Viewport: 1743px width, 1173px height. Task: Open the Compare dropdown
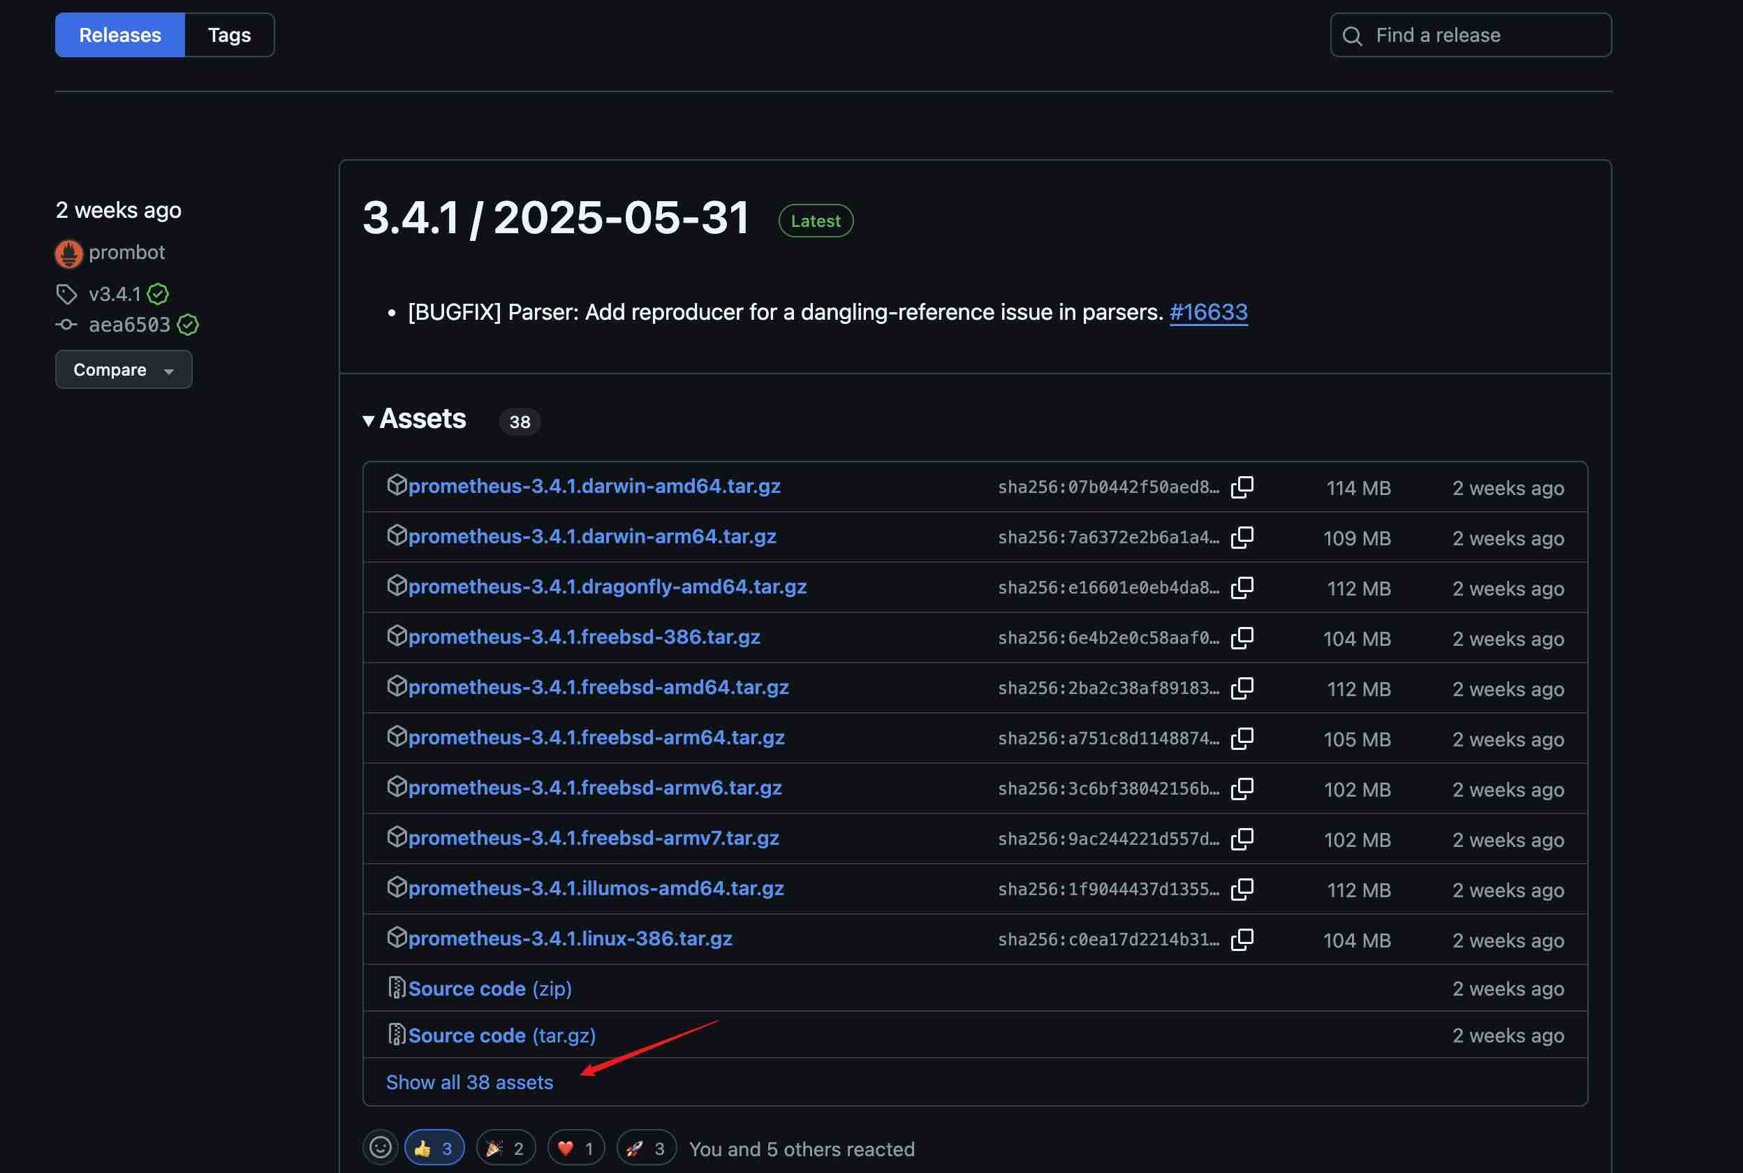[124, 369]
